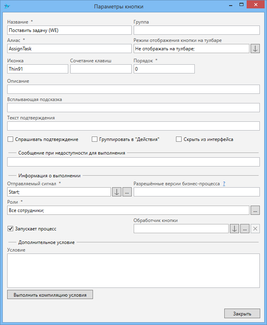Click the app logo icon in title bar
Screen dimensions: 267x325
[7, 6]
